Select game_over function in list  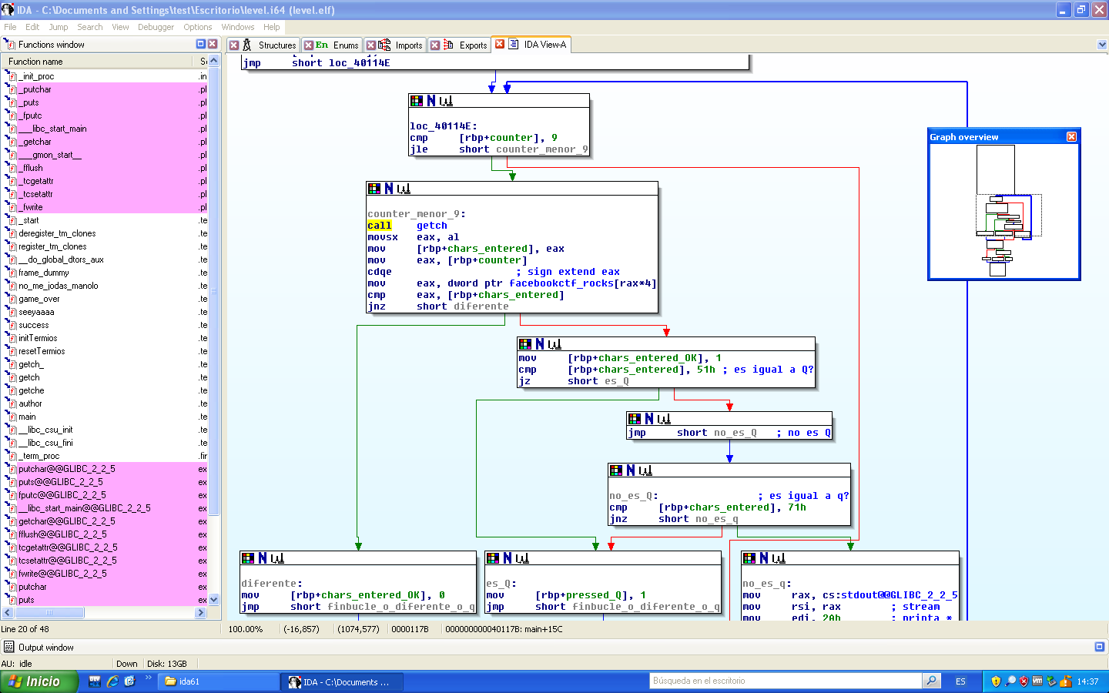39,299
